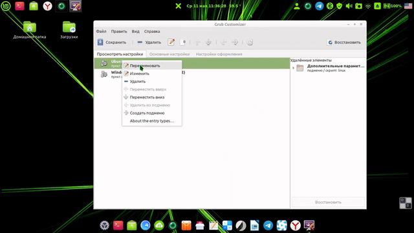Click the green X icon in panel
The height and width of the screenshot is (233, 414).
179,6
